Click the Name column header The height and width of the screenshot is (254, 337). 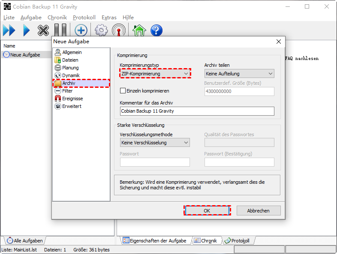click(x=9, y=46)
